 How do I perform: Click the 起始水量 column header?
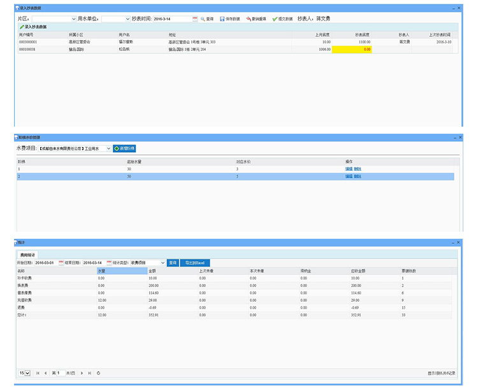(134, 162)
